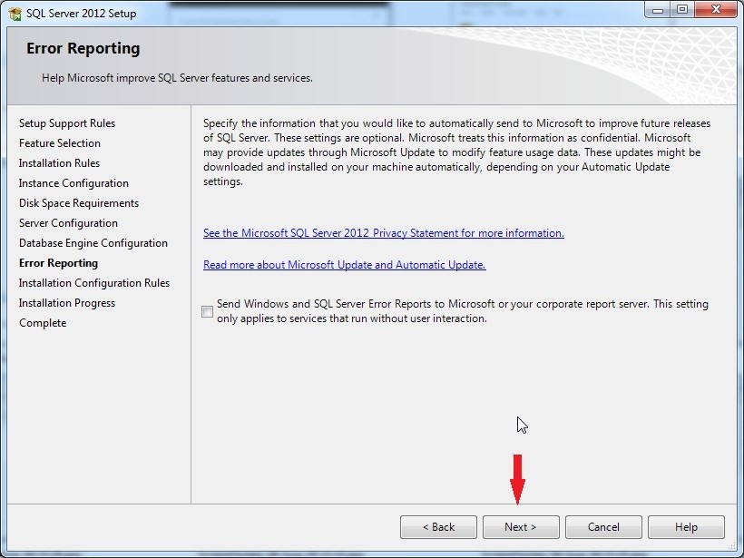Screen dimensions: 744x558
Task: Open the Help for this setup page
Action: [685, 526]
